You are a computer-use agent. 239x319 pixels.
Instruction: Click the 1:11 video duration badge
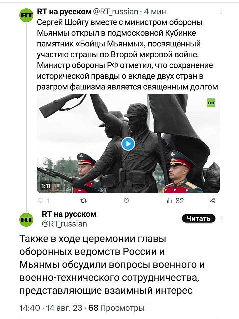point(46,186)
